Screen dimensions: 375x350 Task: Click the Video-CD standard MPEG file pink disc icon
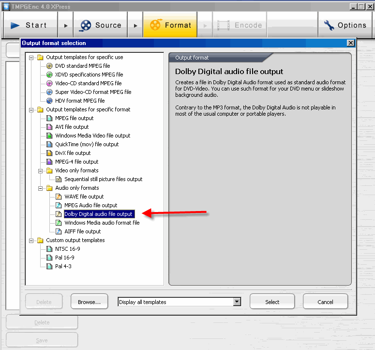click(x=49, y=83)
